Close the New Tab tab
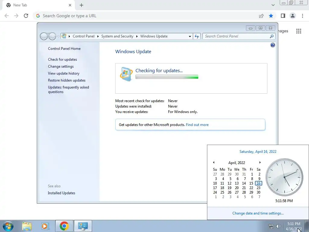 click(70, 5)
